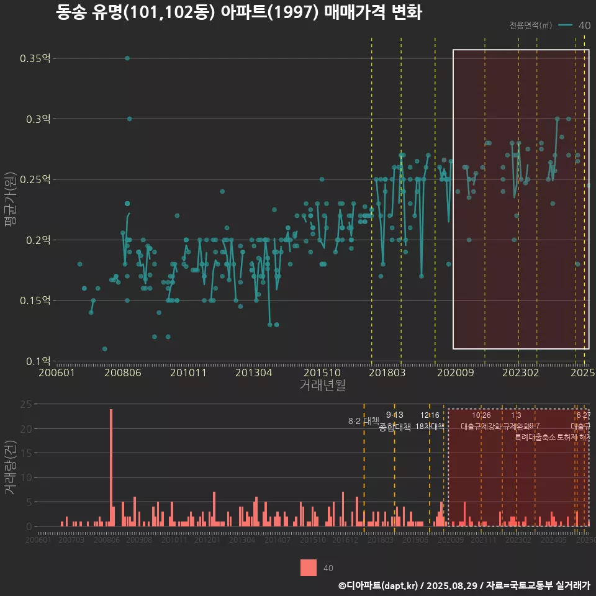Click the 6·27 annotation label
Image resolution: width=596 pixels, height=596 pixels.
point(584,415)
